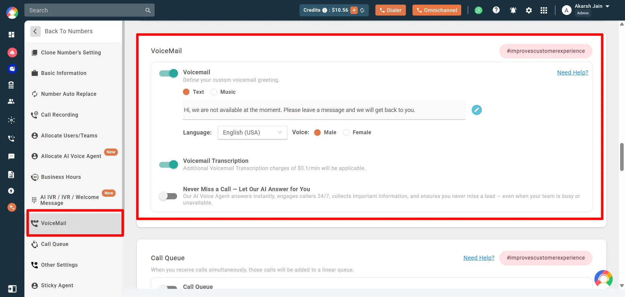Image resolution: width=625 pixels, height=297 pixels.
Task: Click the add credits plus icon
Action: [x=354, y=10]
